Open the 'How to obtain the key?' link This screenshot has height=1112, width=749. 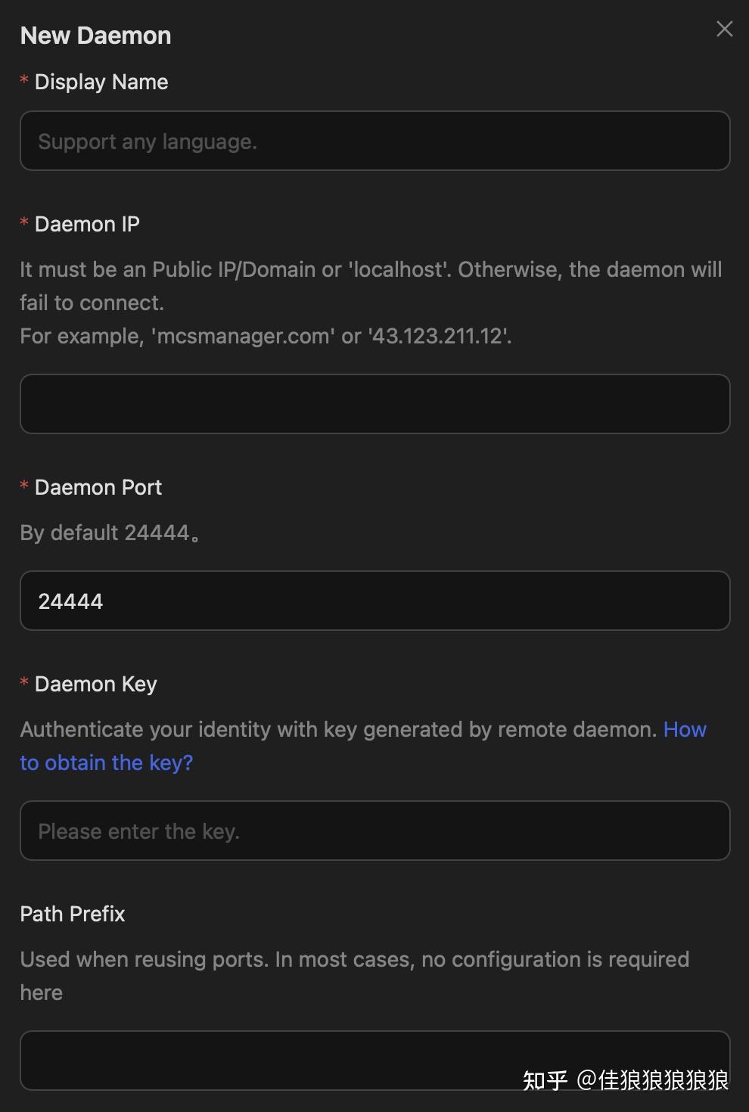(x=106, y=763)
